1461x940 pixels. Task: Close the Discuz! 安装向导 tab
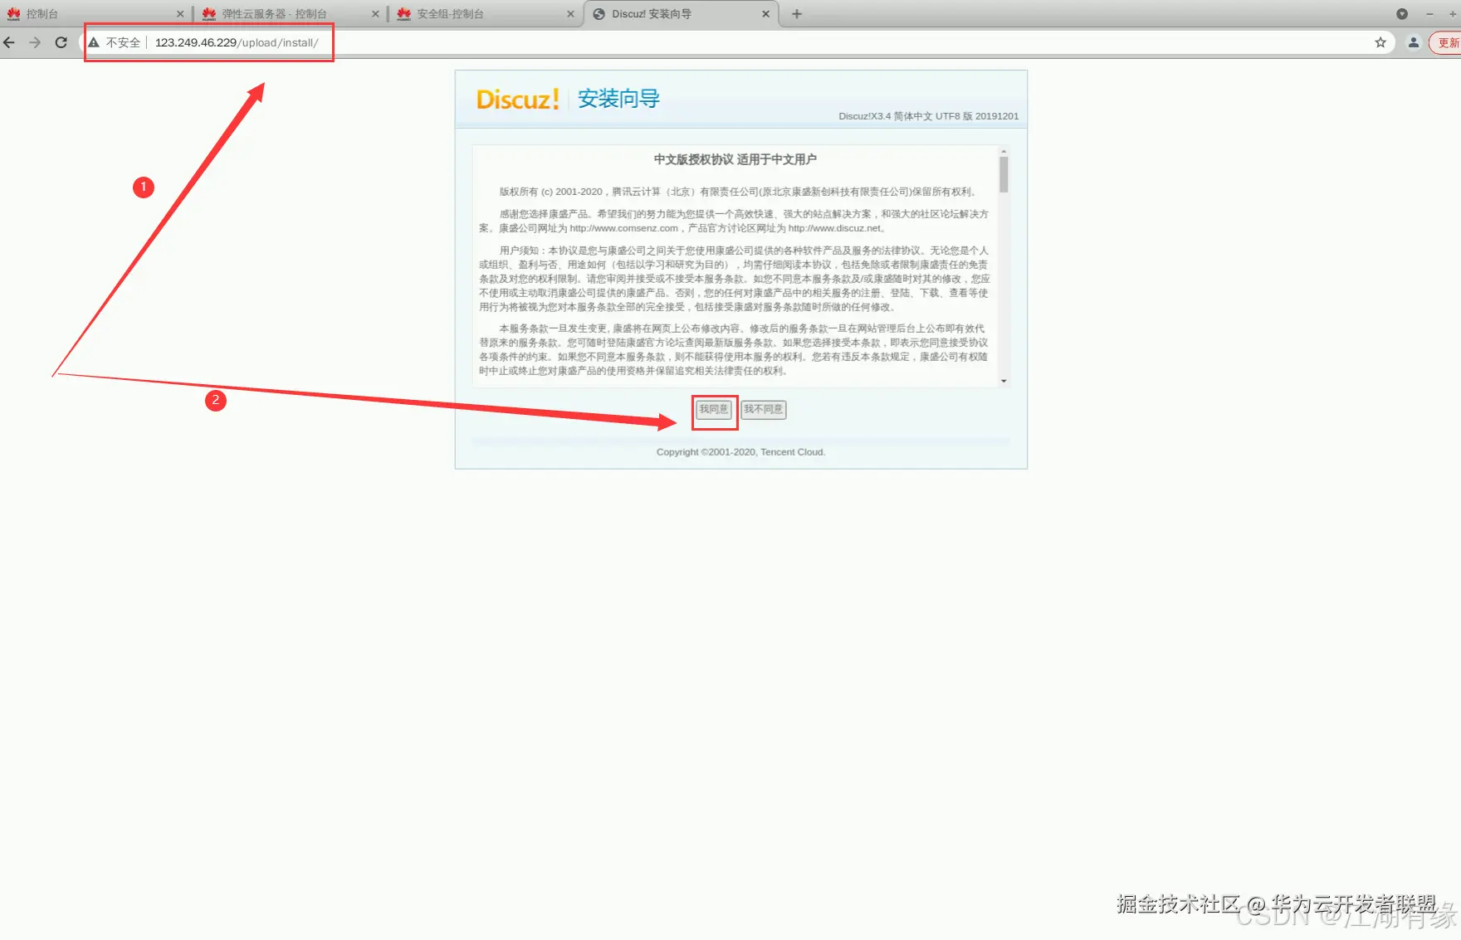coord(765,14)
